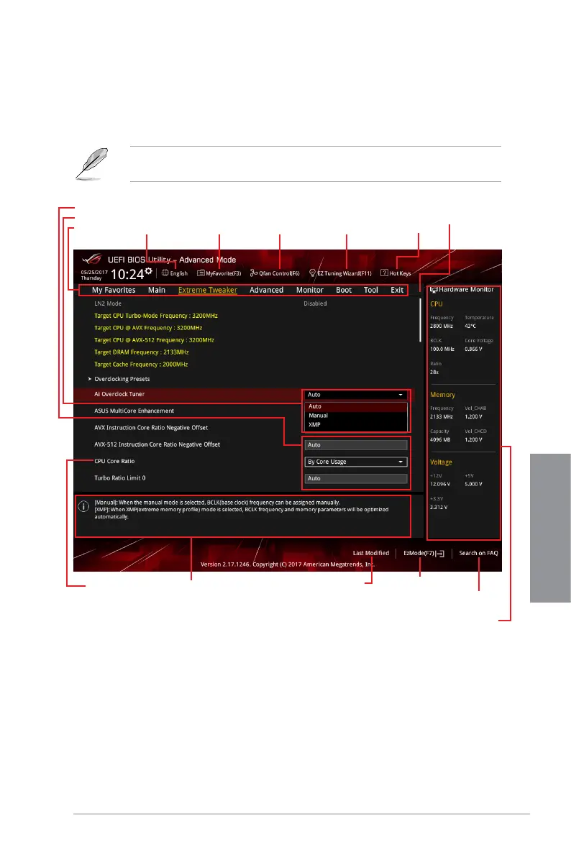Screen dimensions: 571x860
Task: Open the Ai Overclock Tuner dropdown
Action: (x=356, y=395)
